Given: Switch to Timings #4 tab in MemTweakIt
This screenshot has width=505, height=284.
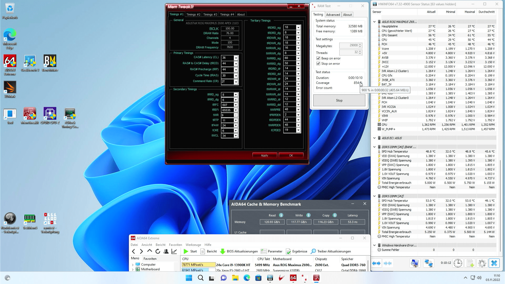Looking at the screenshot, I should click(x=227, y=14).
